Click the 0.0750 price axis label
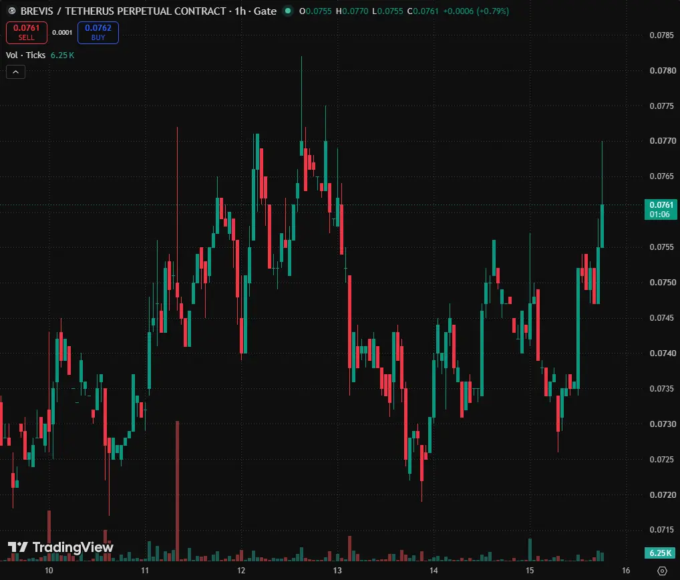Image resolution: width=680 pixels, height=580 pixels. 663,283
